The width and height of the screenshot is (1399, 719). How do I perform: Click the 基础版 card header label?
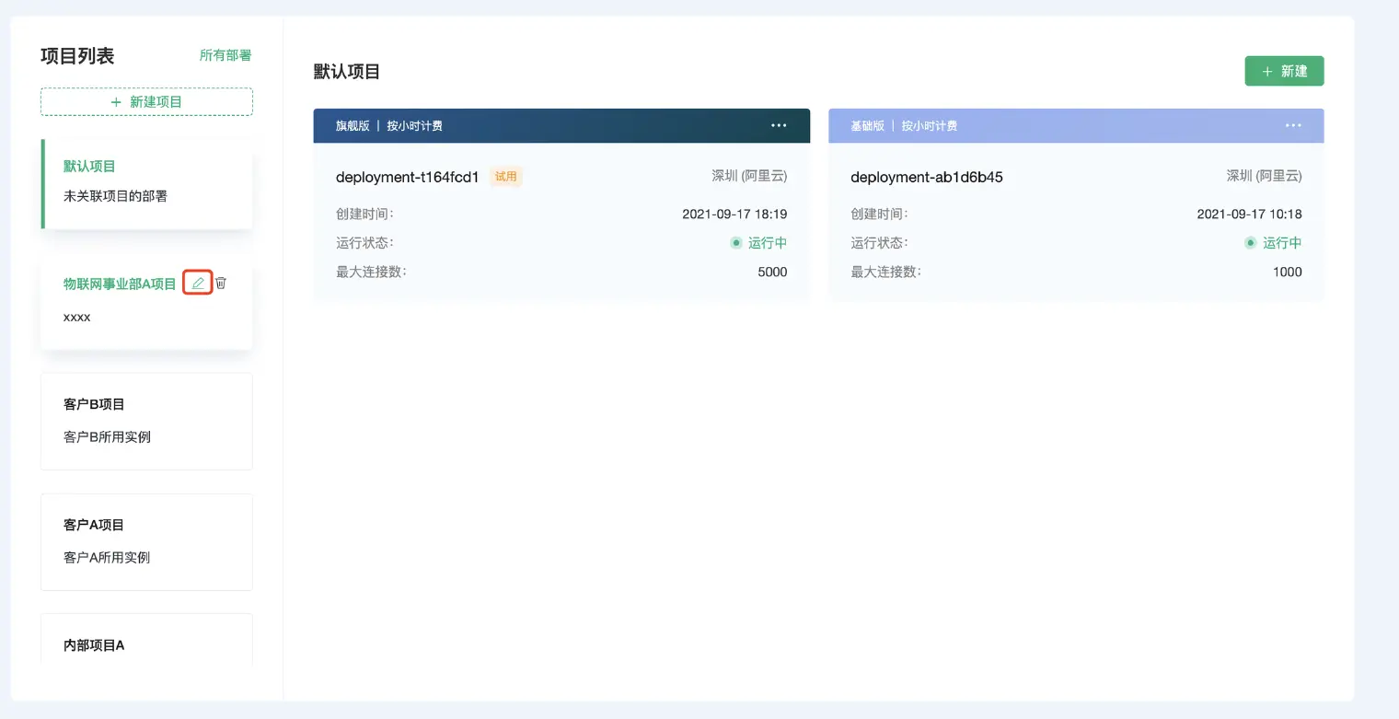point(867,125)
